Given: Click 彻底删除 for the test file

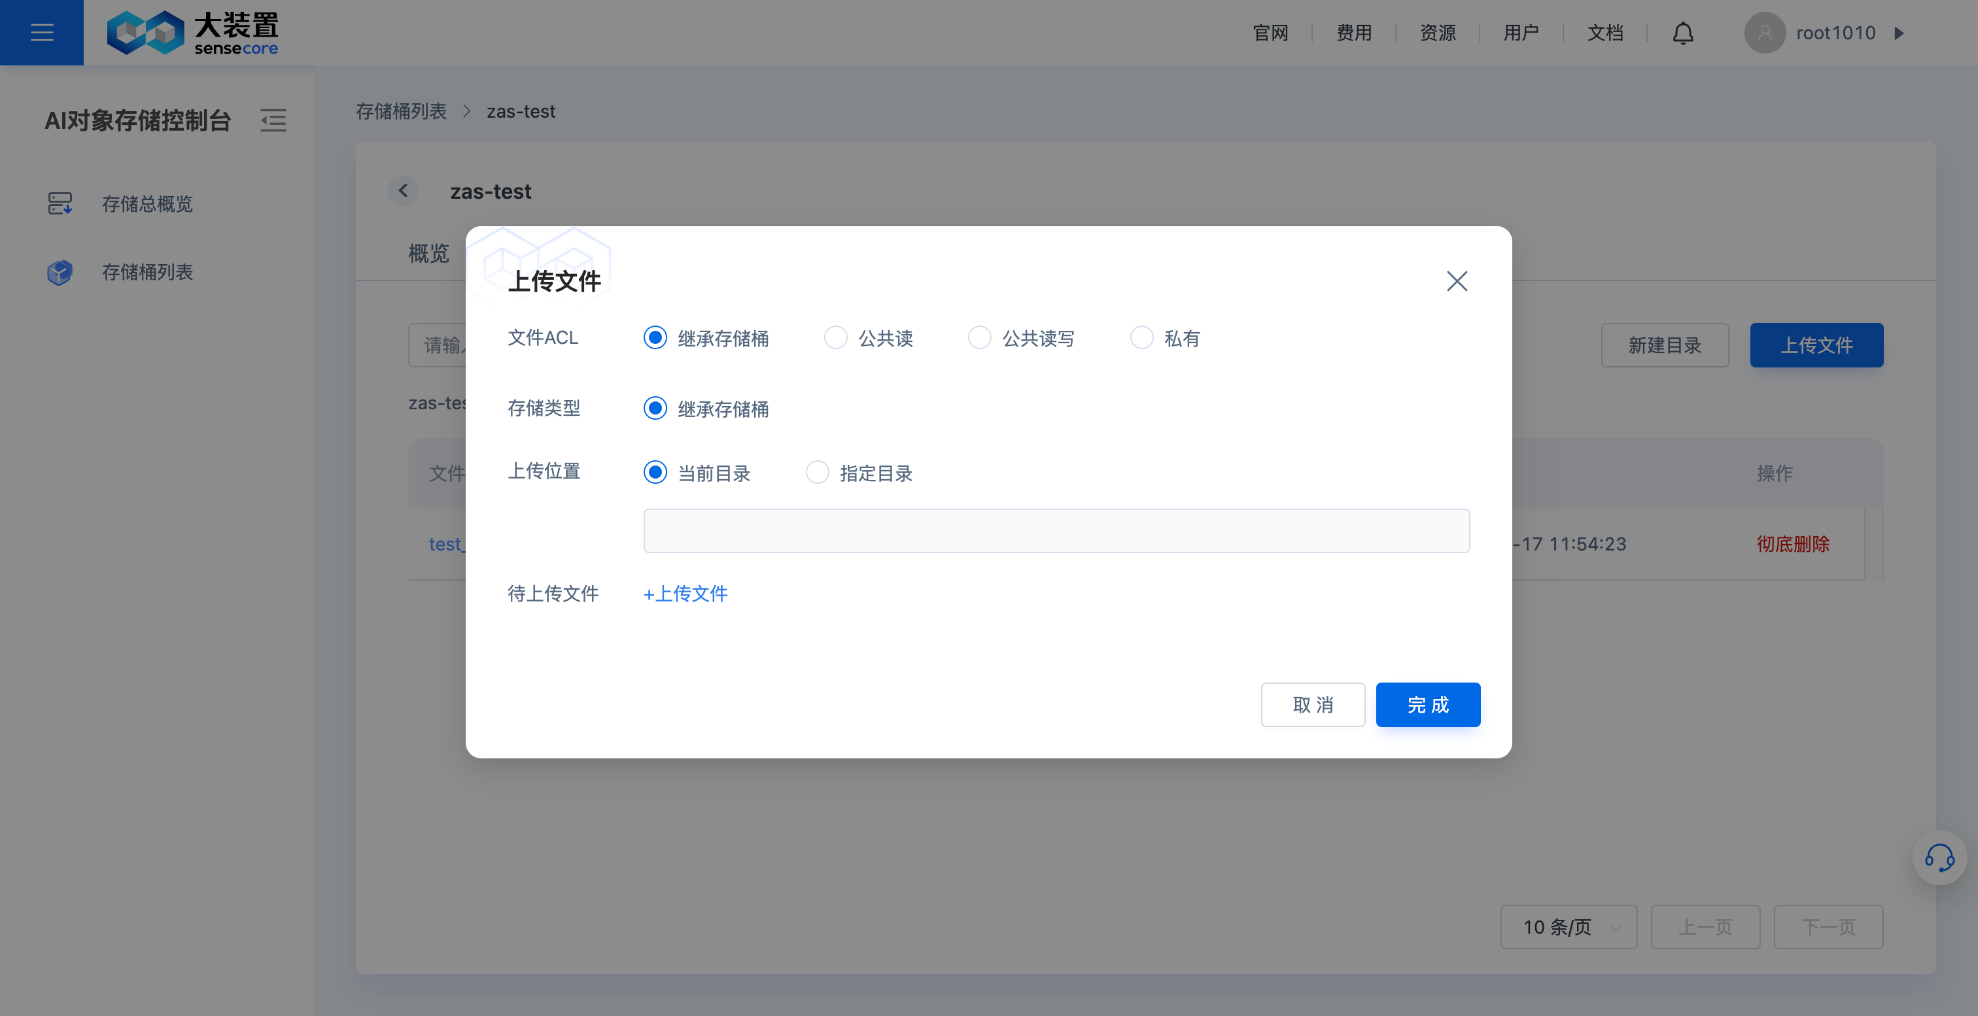Looking at the screenshot, I should click(1792, 544).
